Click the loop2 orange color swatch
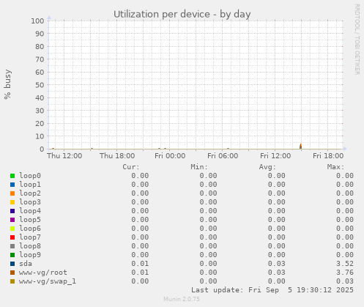 (12, 193)
